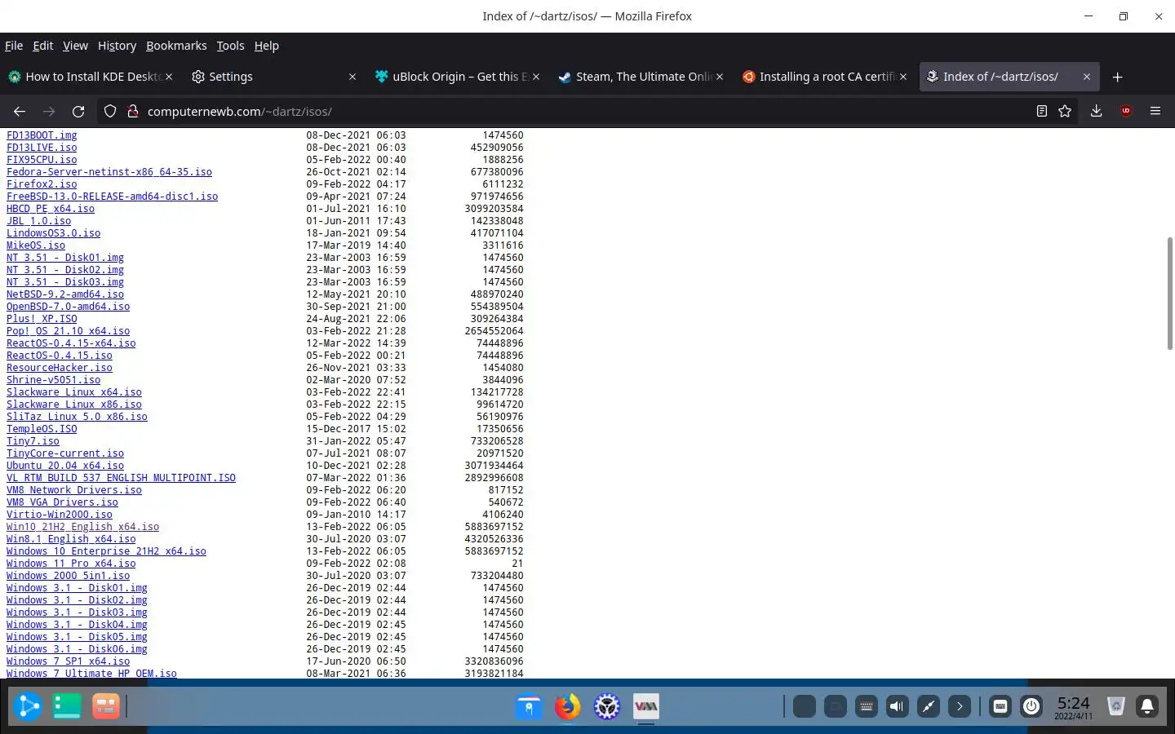Open the VM manager icon in dock
1175x734 pixels.
click(x=645, y=706)
